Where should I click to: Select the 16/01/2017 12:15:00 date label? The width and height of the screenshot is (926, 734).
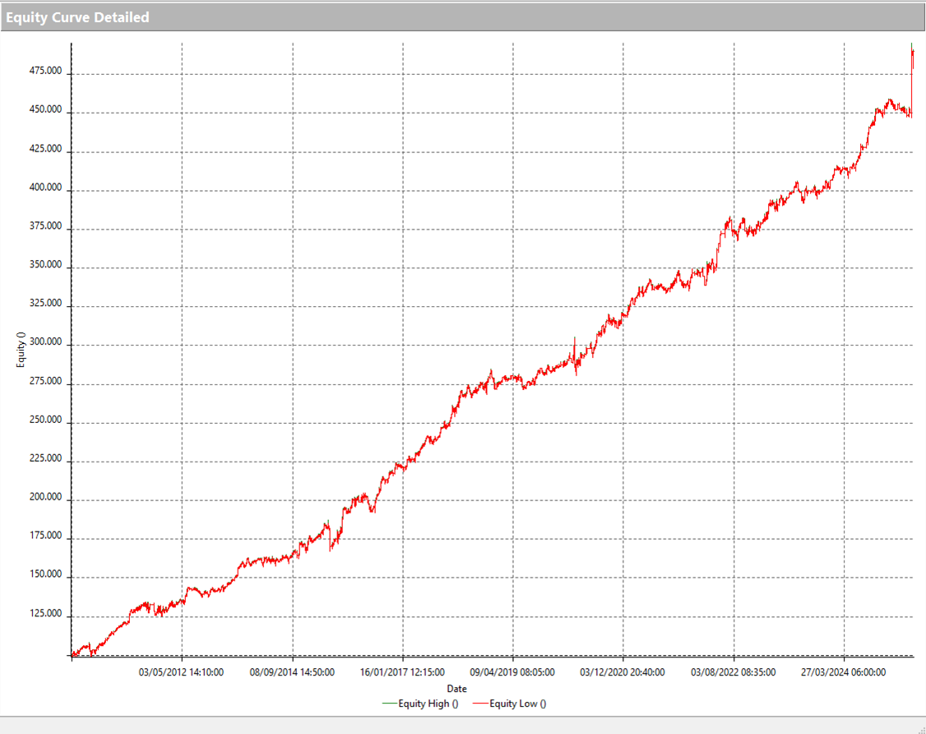402,672
